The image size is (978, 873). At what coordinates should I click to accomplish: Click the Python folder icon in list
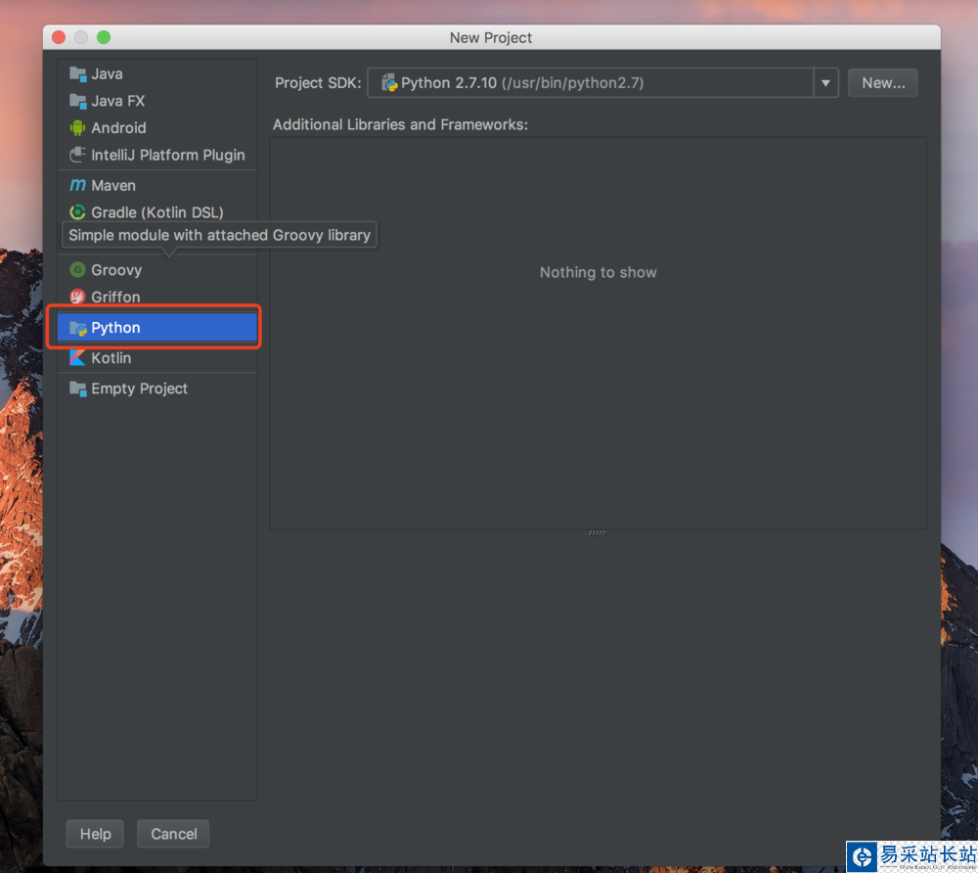pyautogui.click(x=77, y=328)
